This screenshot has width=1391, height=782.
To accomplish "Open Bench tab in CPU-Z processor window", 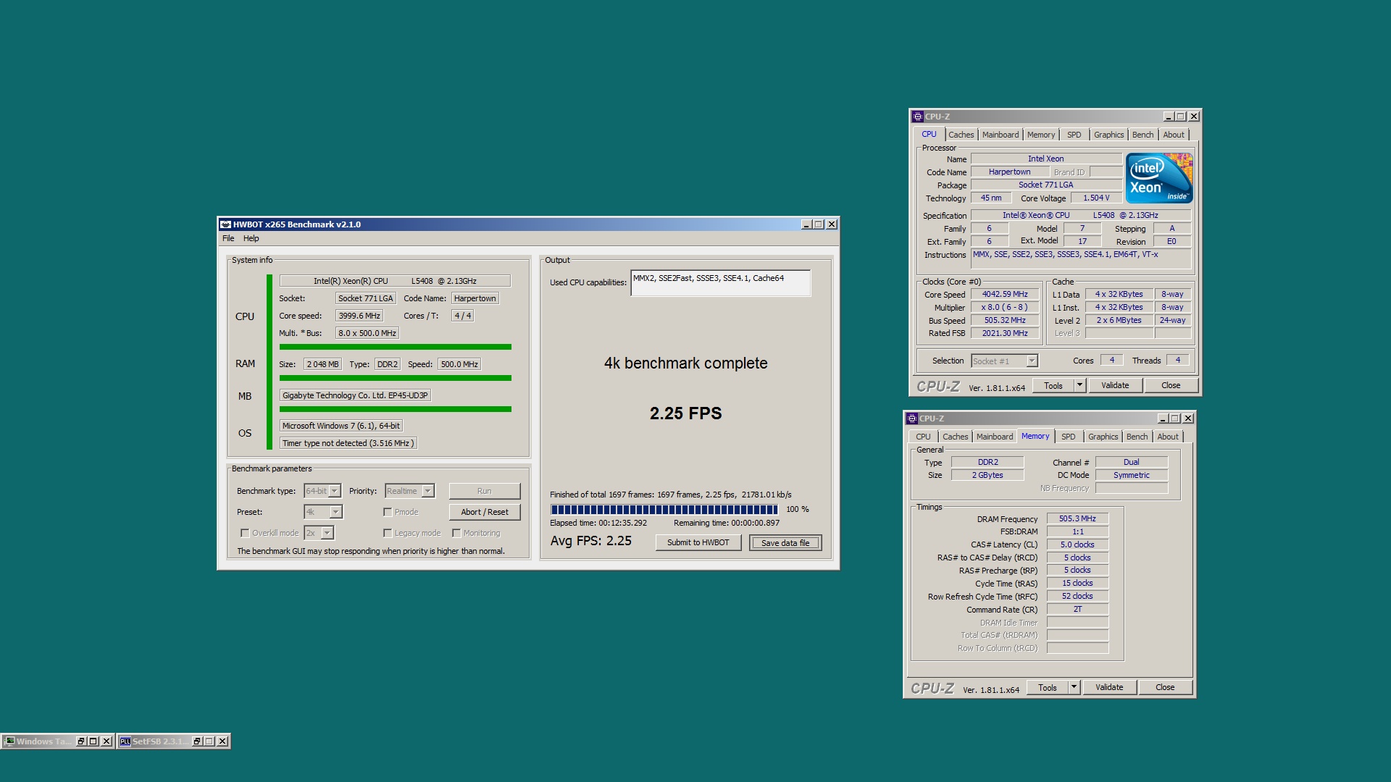I will pos(1143,135).
